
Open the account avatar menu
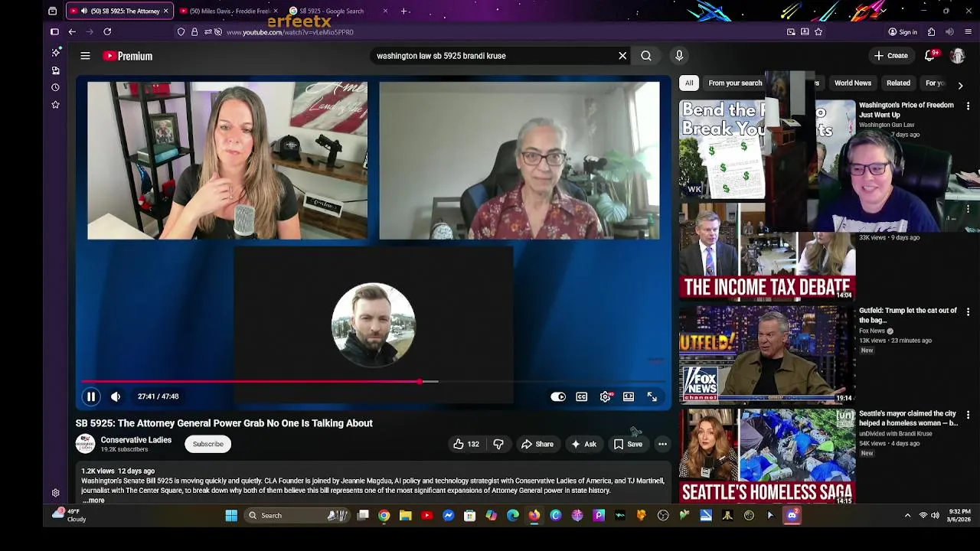pos(957,56)
